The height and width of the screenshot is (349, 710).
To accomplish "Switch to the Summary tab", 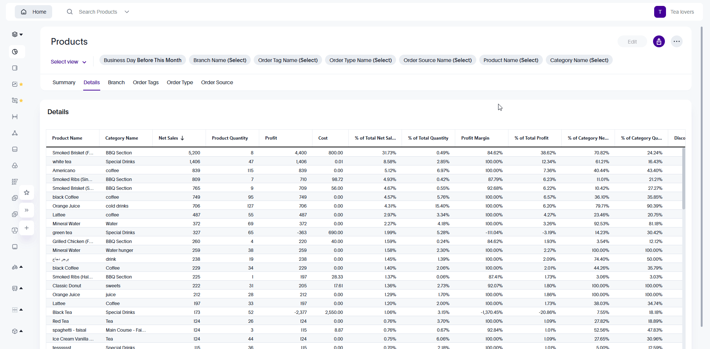I will [63, 82].
